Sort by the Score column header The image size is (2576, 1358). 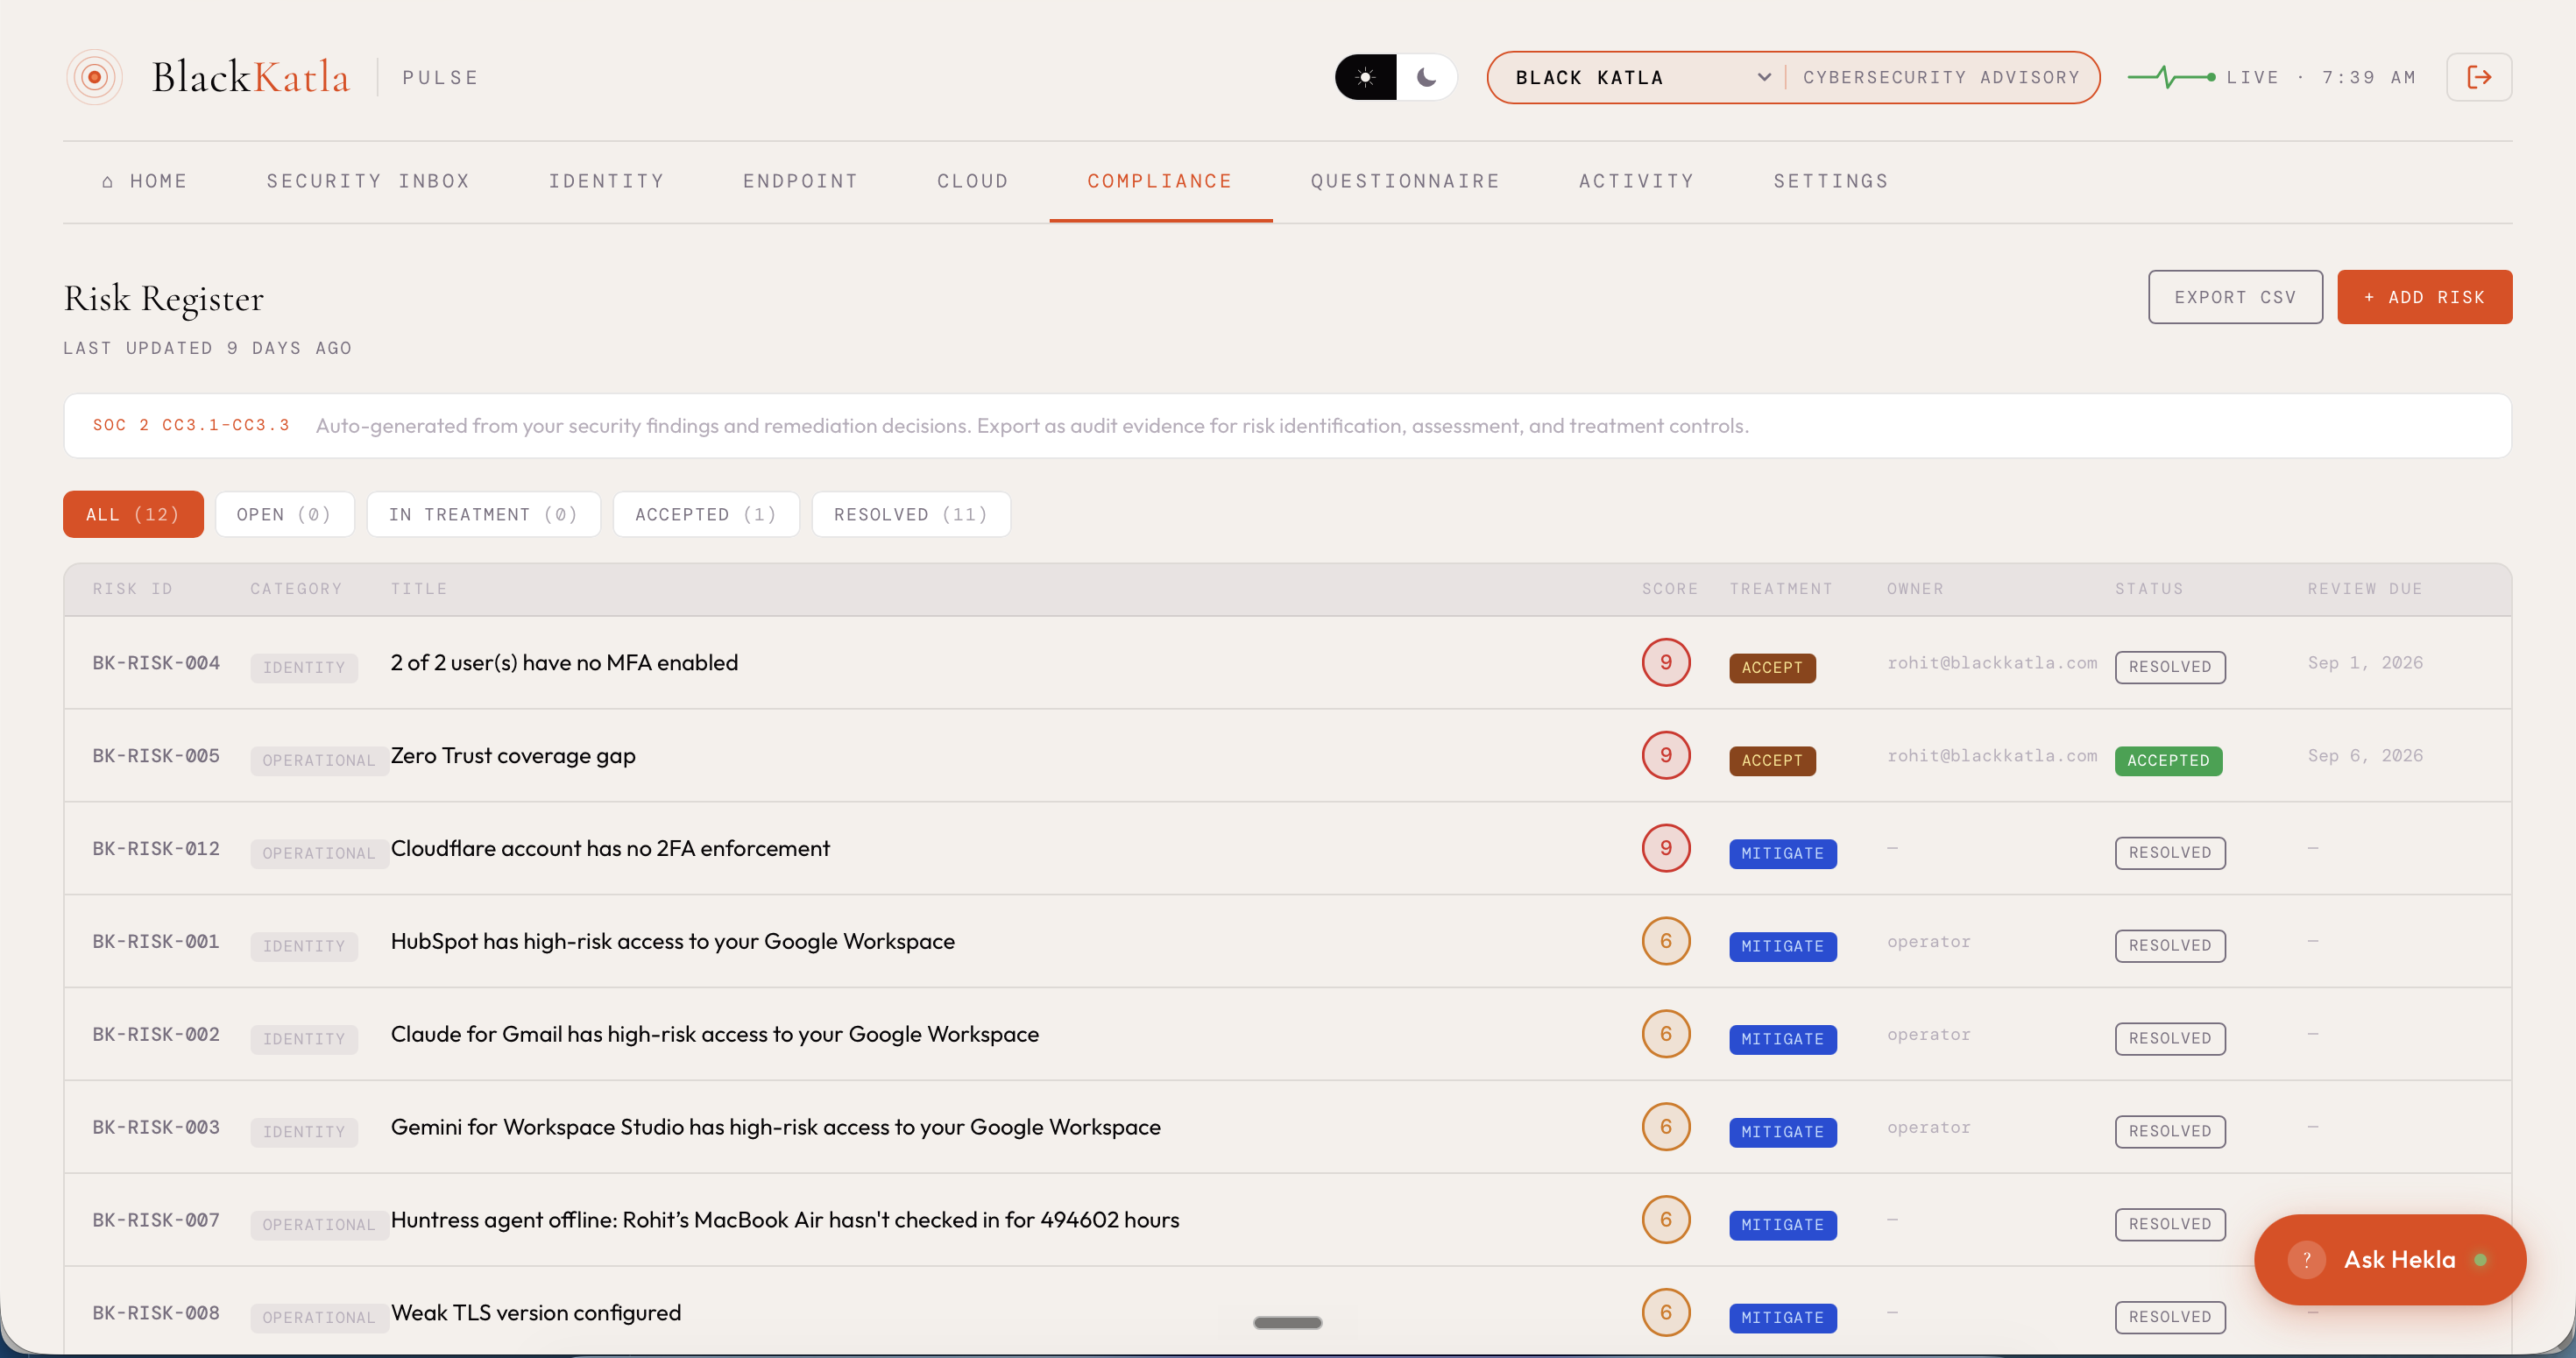tap(1669, 589)
